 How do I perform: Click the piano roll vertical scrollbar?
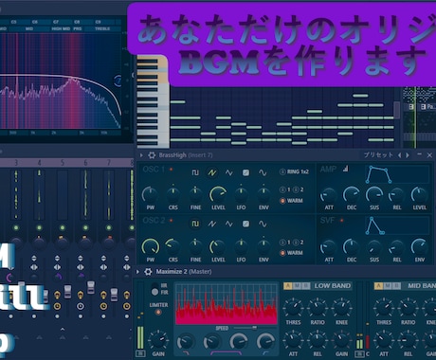[396, 111]
